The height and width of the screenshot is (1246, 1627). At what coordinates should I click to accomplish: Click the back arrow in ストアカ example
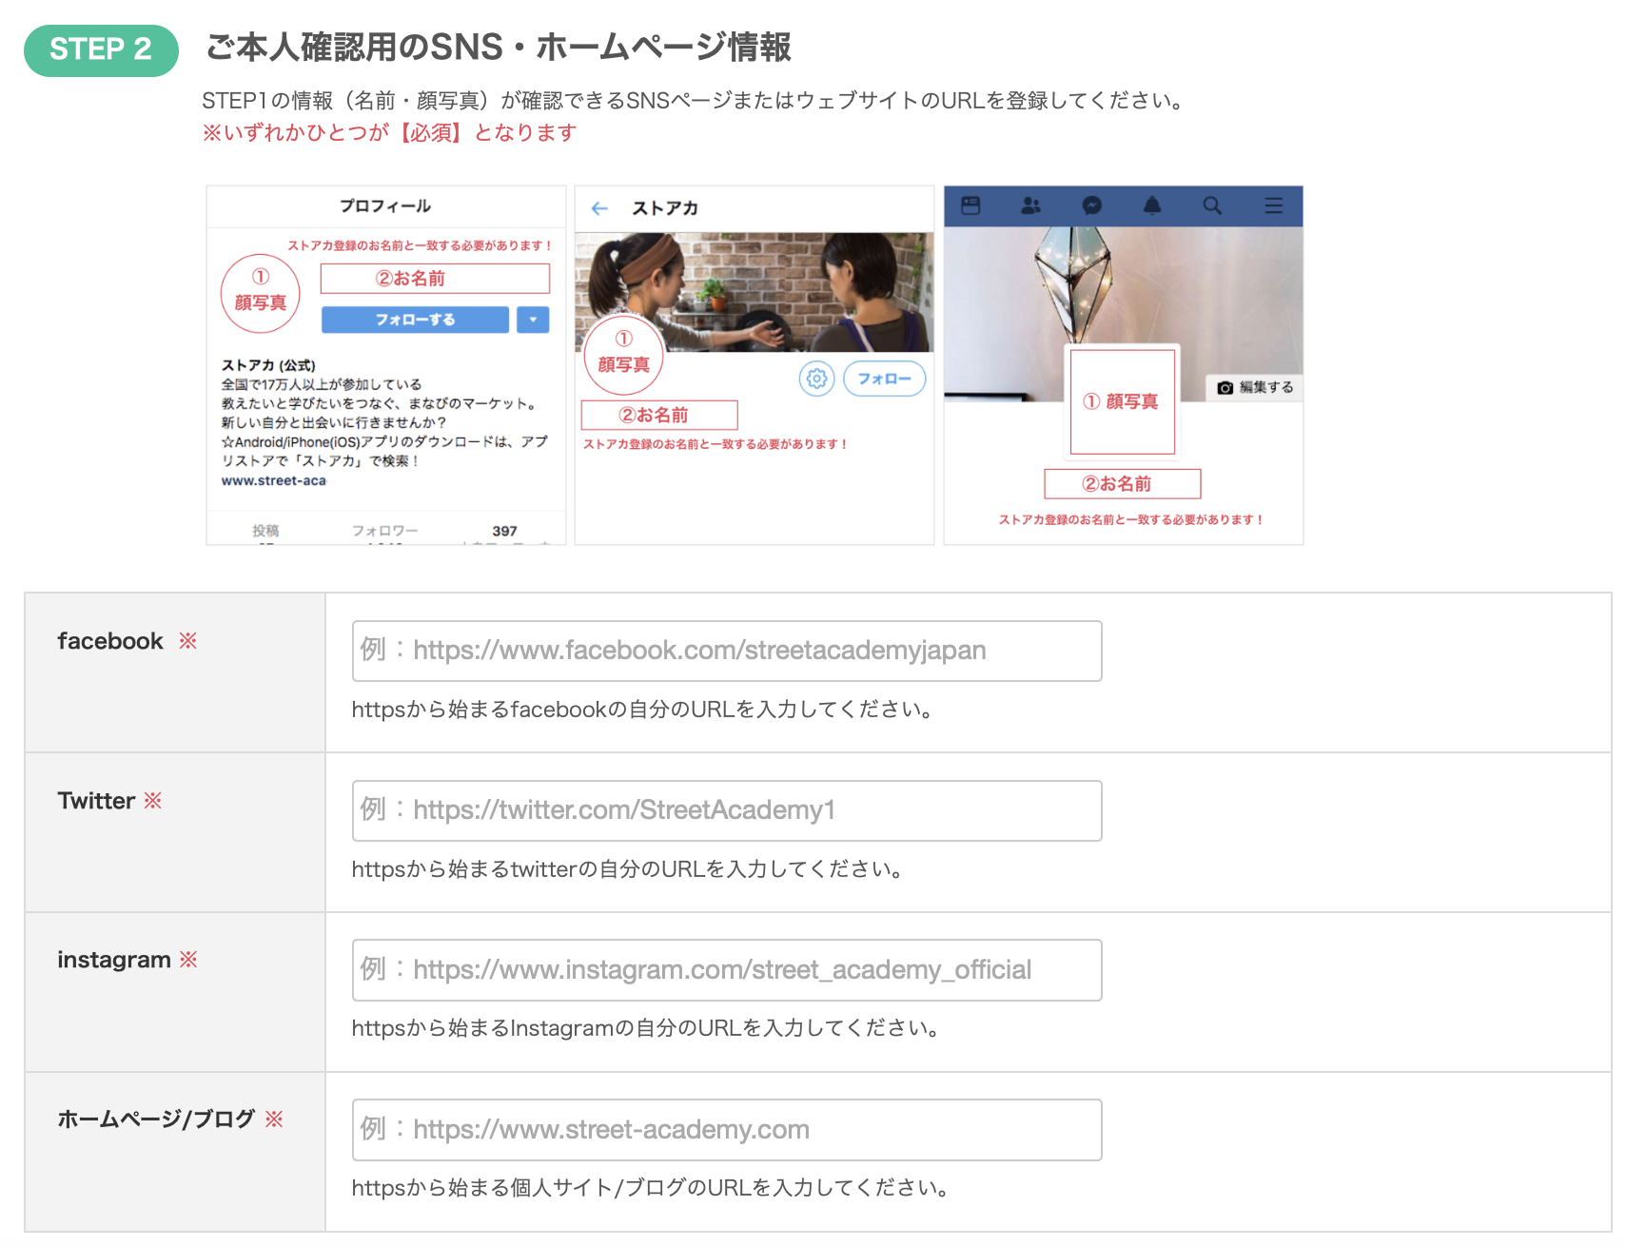tap(599, 208)
